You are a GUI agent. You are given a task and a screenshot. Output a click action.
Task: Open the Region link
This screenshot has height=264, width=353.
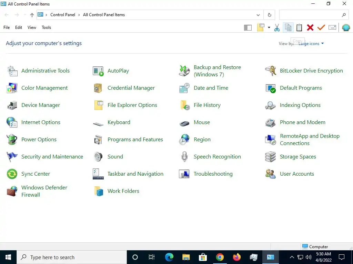point(202,140)
